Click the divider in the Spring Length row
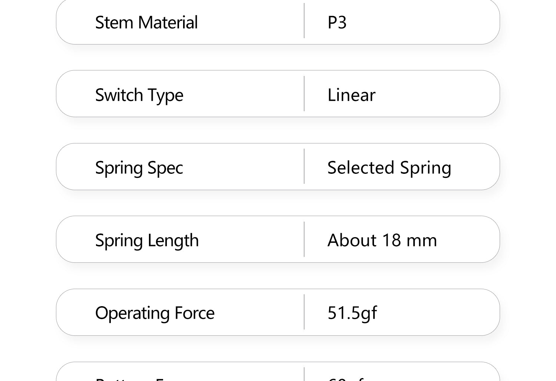 click(x=304, y=239)
